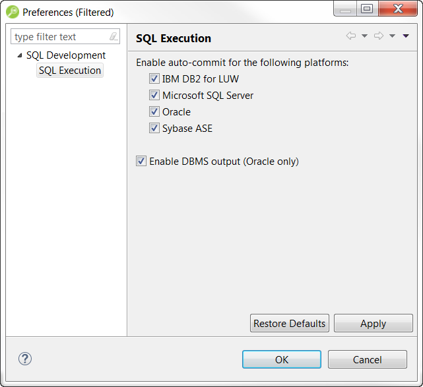
Task: Click the Restore Defaults button
Action: [290, 324]
